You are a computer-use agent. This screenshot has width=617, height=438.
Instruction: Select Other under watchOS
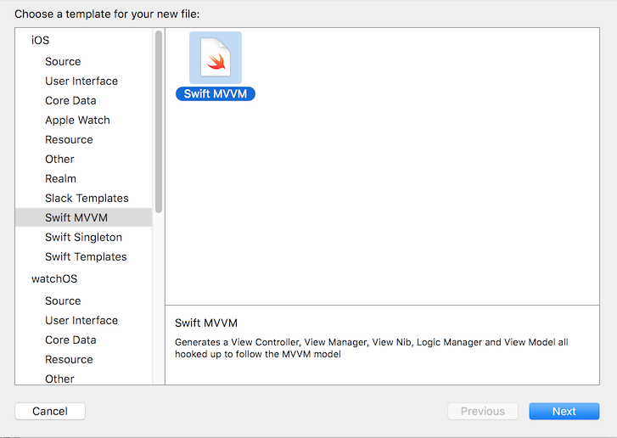[59, 379]
